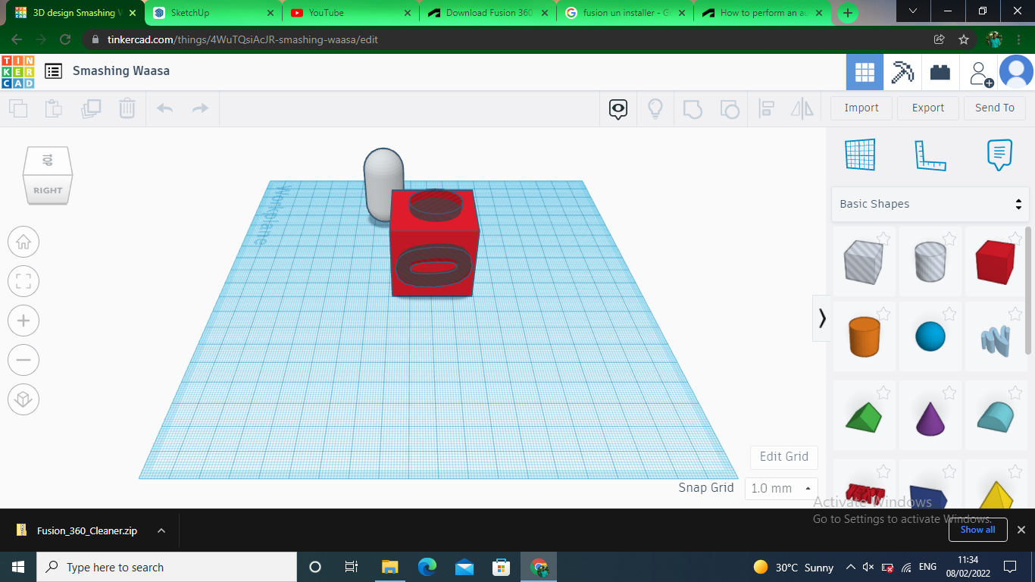Activate the Align tool
The height and width of the screenshot is (582, 1035).
pyautogui.click(x=766, y=108)
